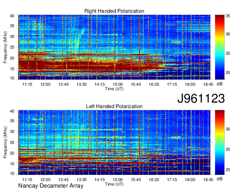Click 35 MHz frequency tick of Right Handed plot
Screen dimensions: 234x190
pyautogui.click(x=12, y=26)
